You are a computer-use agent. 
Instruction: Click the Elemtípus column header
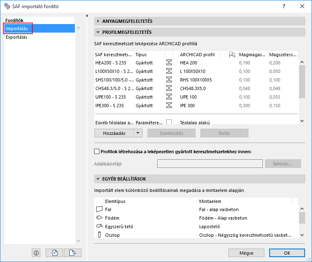tap(151, 201)
